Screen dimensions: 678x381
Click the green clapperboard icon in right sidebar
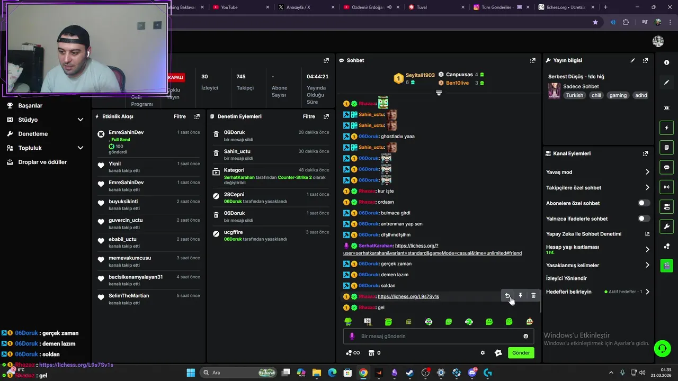pos(666,266)
